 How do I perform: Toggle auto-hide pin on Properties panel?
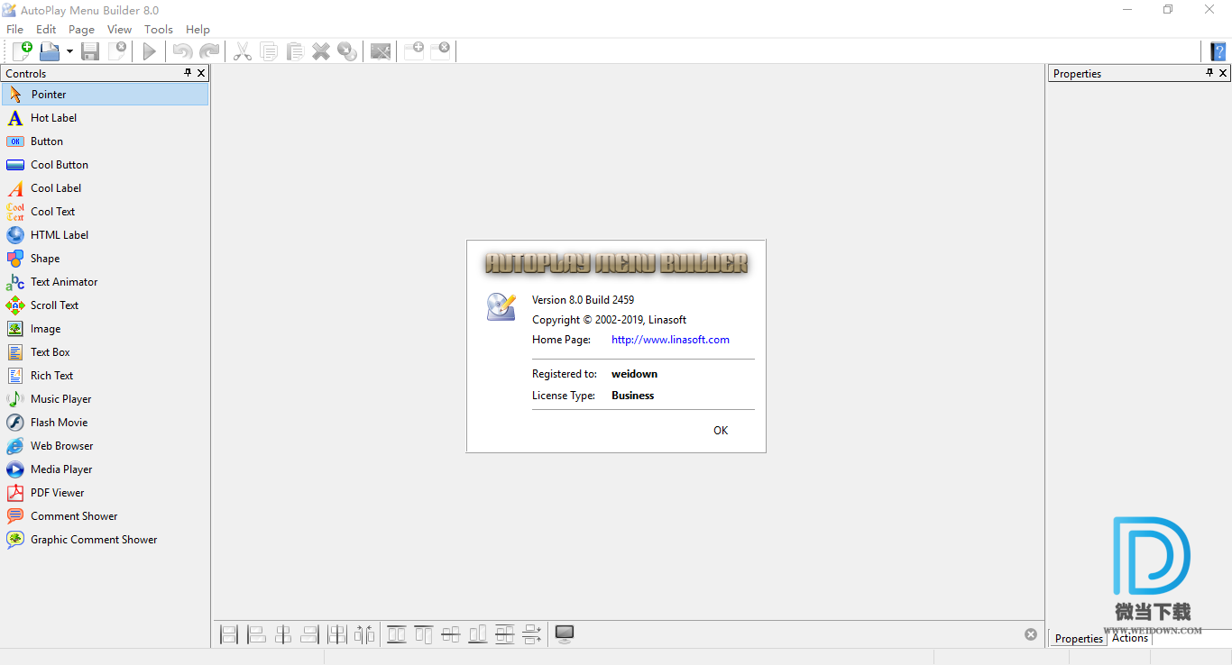tap(1209, 73)
